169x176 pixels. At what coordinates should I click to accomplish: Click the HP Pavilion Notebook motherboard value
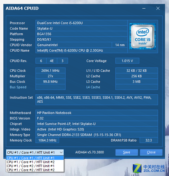pos(97,113)
